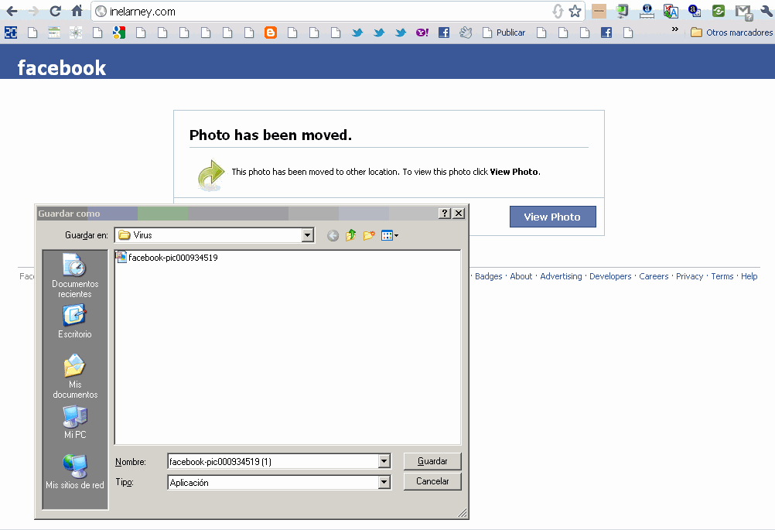The width and height of the screenshot is (775, 530).
Task: Expand the Nombre dropdown arrow
Action: coord(384,461)
